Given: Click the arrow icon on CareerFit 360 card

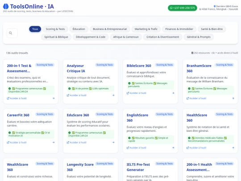Looking at the screenshot, I should coord(54,143).
